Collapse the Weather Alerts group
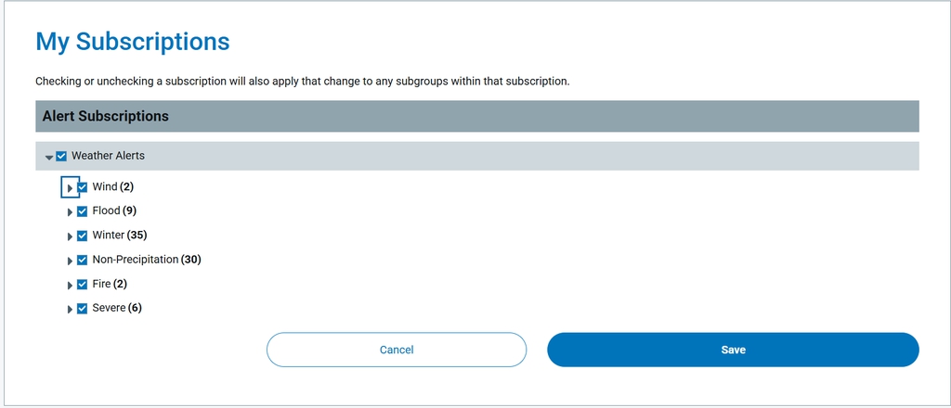Screen dimensions: 951x408 (x=49, y=157)
